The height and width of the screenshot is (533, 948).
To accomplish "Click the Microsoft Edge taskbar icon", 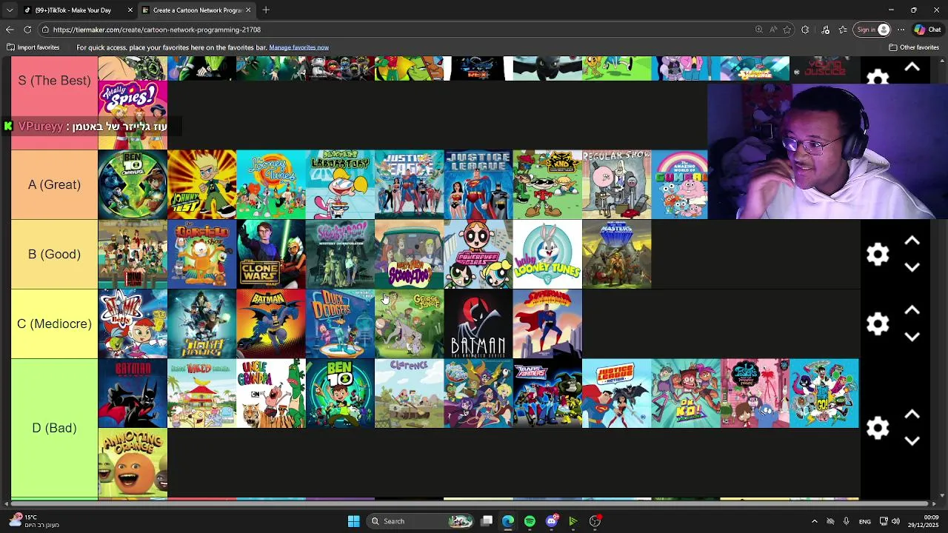I will click(x=508, y=521).
